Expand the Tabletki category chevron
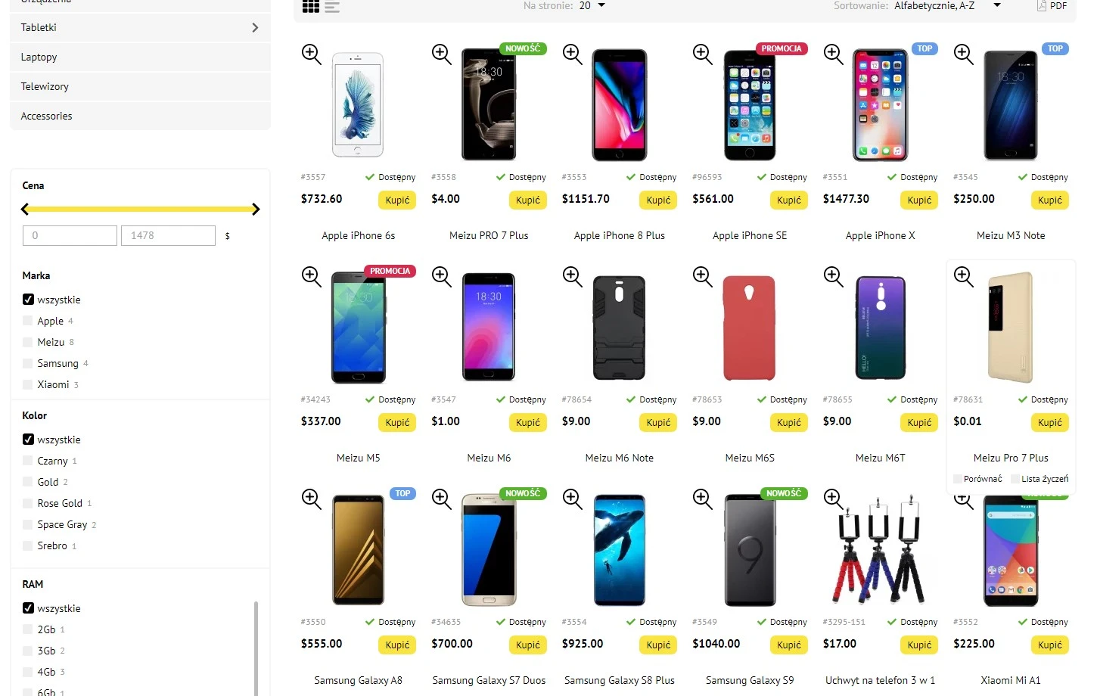Image resolution: width=1097 pixels, height=696 pixels. pyautogui.click(x=255, y=27)
